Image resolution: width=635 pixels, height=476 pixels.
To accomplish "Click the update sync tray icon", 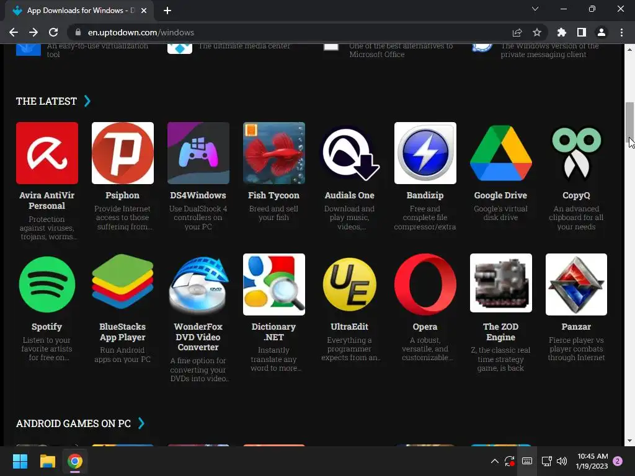I will click(509, 461).
